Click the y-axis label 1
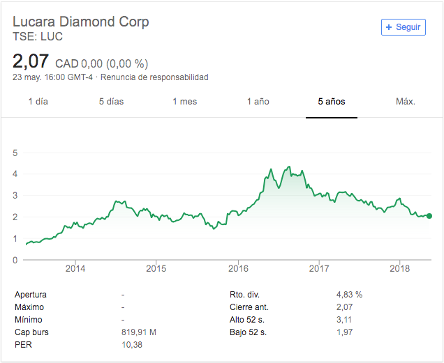The image size is (444, 363). pos(15,238)
